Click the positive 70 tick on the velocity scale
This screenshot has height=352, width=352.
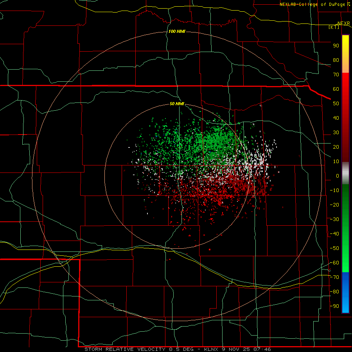click(336, 75)
